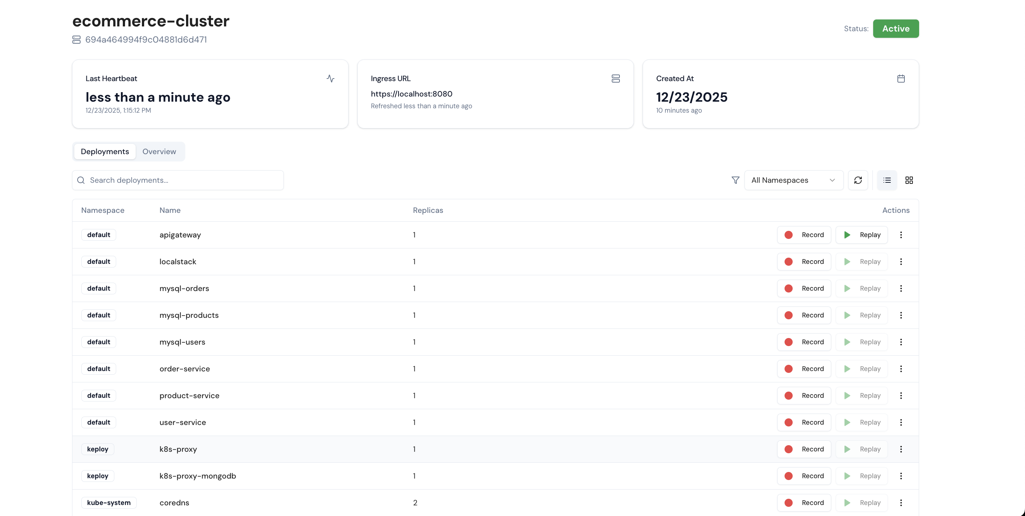The width and height of the screenshot is (1025, 516).
Task: Click the red record dot on localstack row
Action: click(789, 261)
